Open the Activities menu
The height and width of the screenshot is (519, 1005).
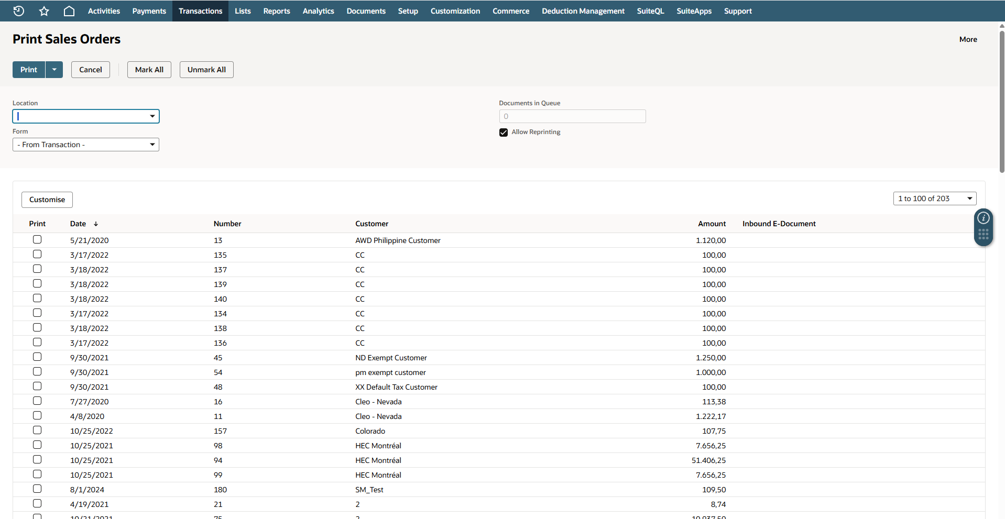click(104, 11)
